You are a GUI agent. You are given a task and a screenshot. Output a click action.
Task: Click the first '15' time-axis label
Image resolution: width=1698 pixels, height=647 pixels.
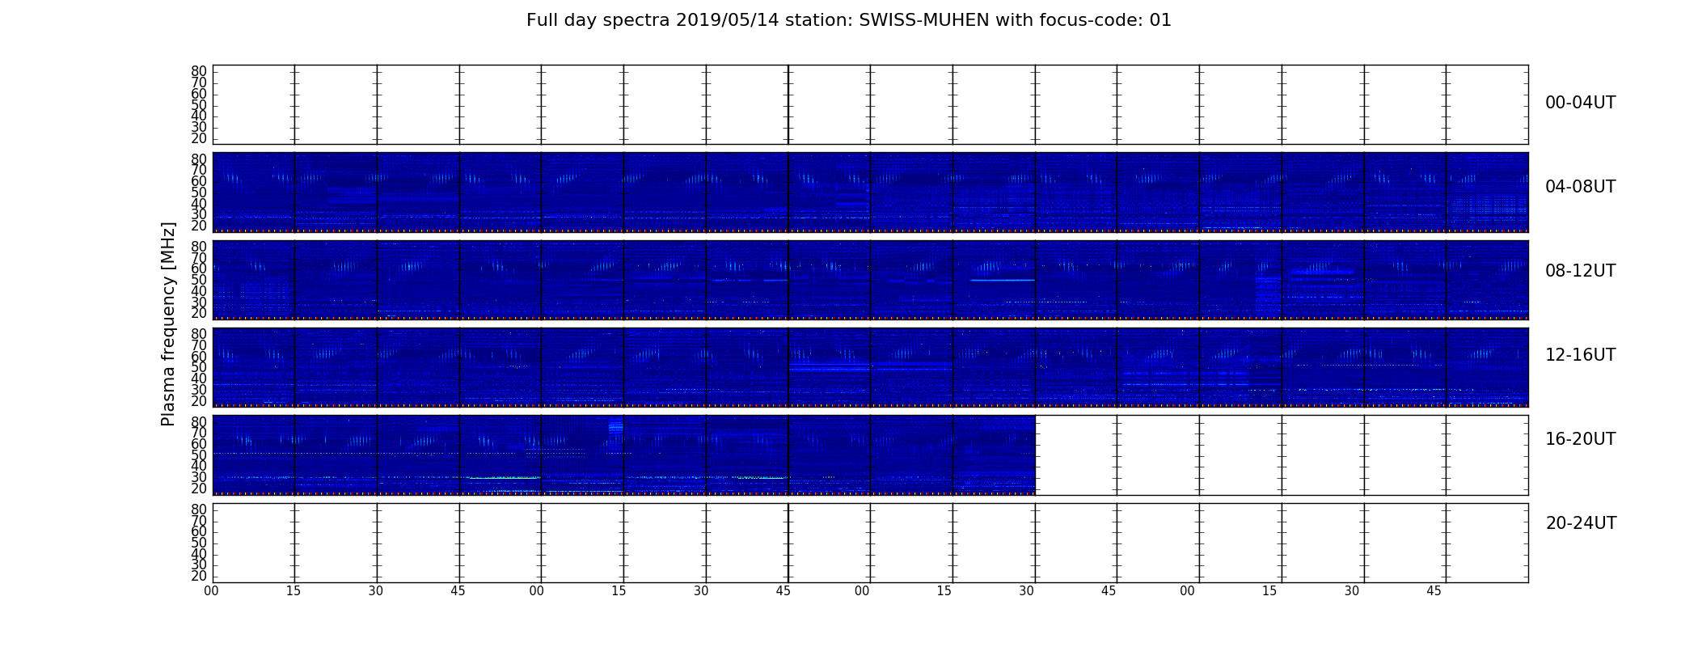pos(294,591)
